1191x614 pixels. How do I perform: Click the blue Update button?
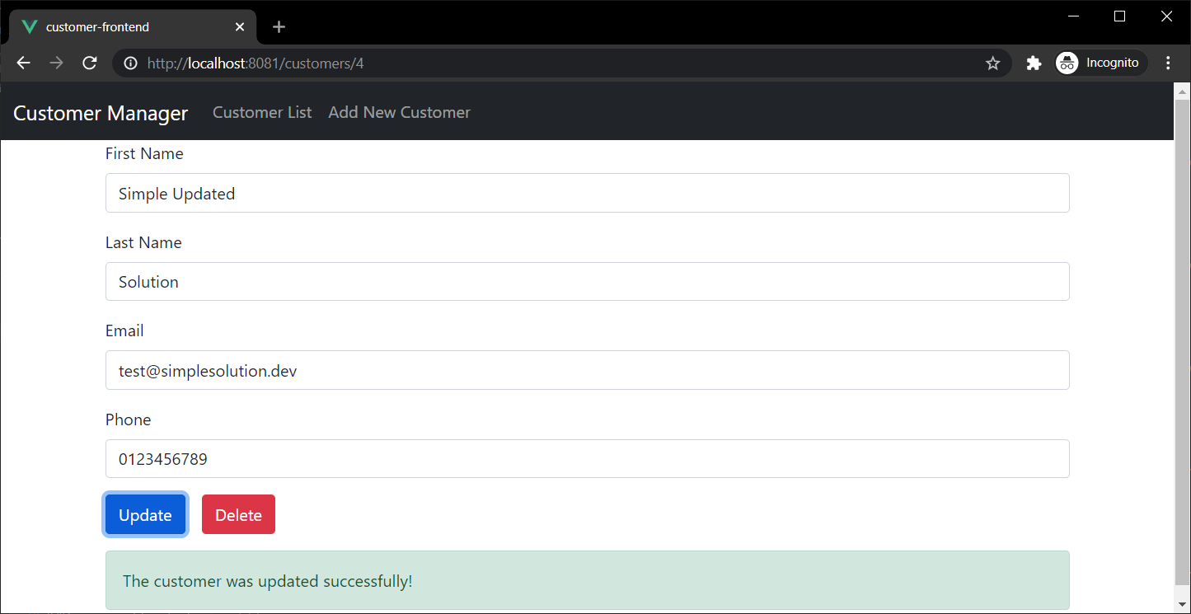click(145, 514)
